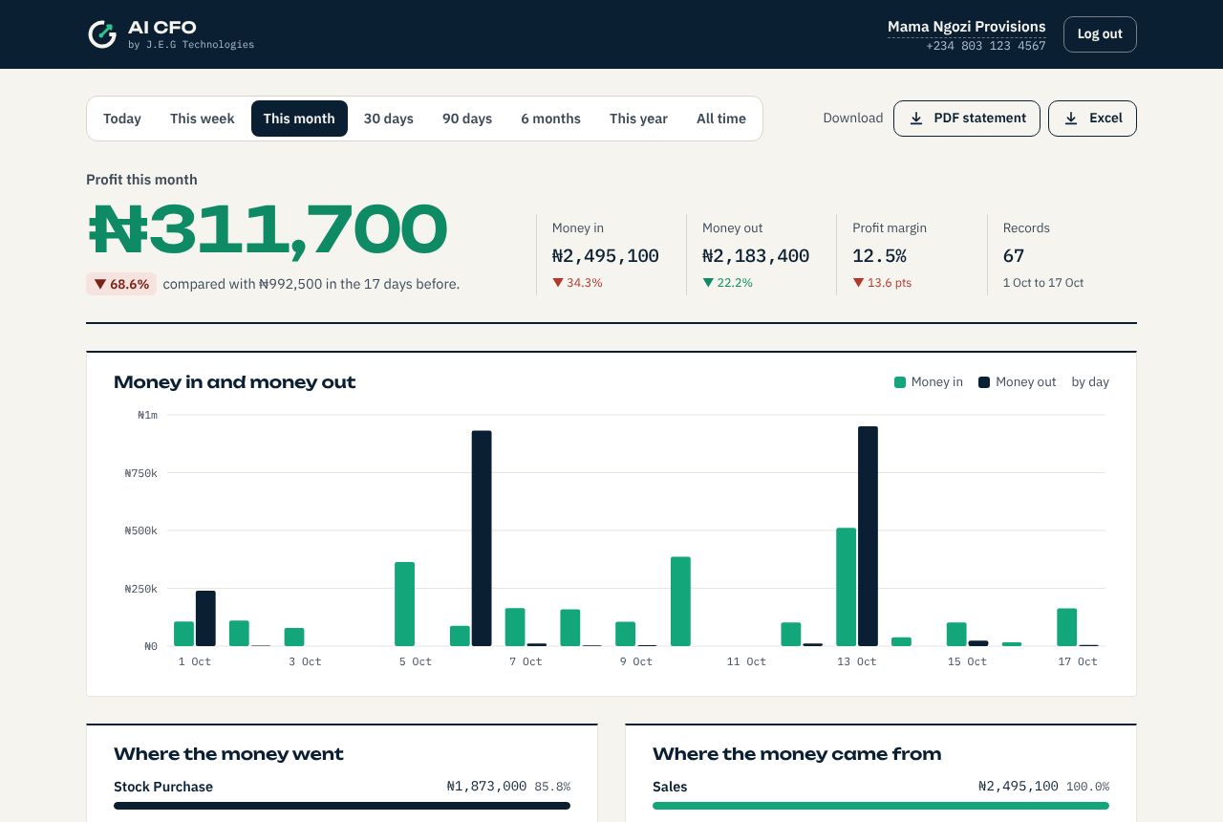
Task: Click the date range 1 Oct to 17 Oct
Action: (1043, 283)
